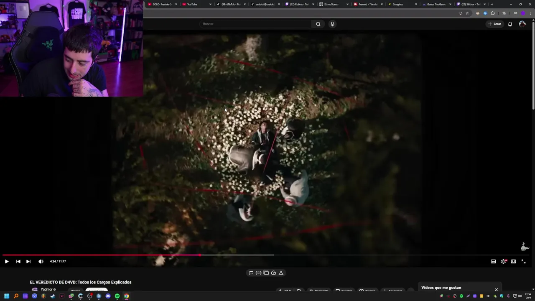The height and width of the screenshot is (301, 535).
Task: Switch to Rubius Twitch tab
Action: tap(299, 4)
